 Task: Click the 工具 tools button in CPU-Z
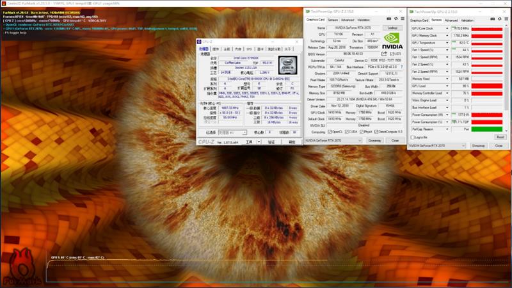point(249,142)
